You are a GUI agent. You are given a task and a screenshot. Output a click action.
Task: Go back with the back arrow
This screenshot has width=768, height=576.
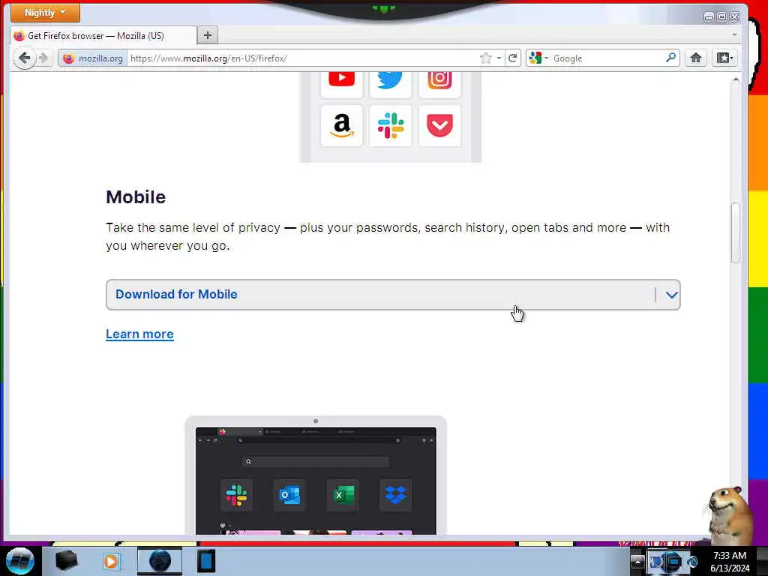click(x=24, y=58)
